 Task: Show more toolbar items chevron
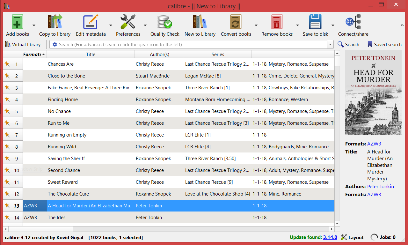(x=402, y=25)
